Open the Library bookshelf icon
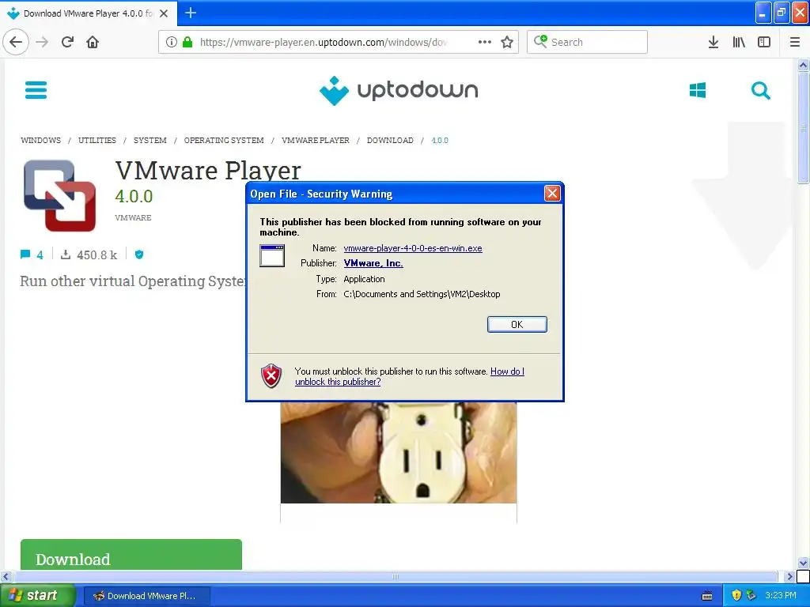The image size is (810, 607). click(739, 42)
